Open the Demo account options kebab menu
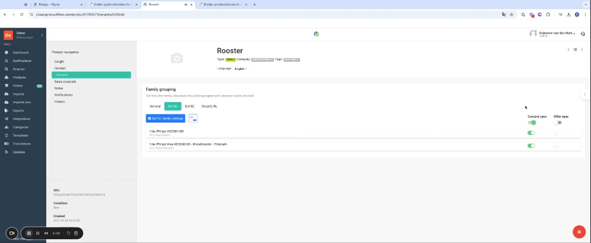This screenshot has width=591, height=243. tap(42, 35)
